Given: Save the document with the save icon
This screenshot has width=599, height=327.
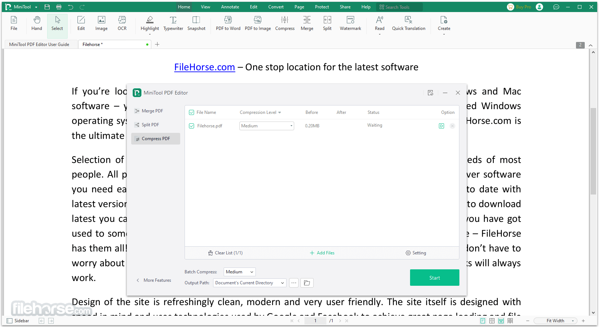Looking at the screenshot, I should 47,7.
